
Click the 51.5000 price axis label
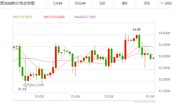pyautogui.click(x=164, y=91)
